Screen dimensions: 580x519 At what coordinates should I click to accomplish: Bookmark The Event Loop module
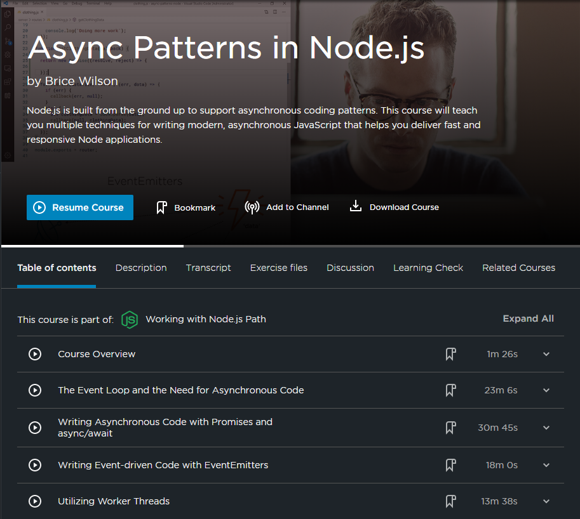[450, 390]
